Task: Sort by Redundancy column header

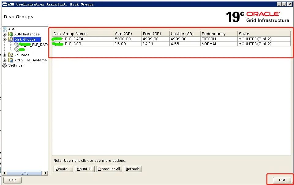Action: 219,34
